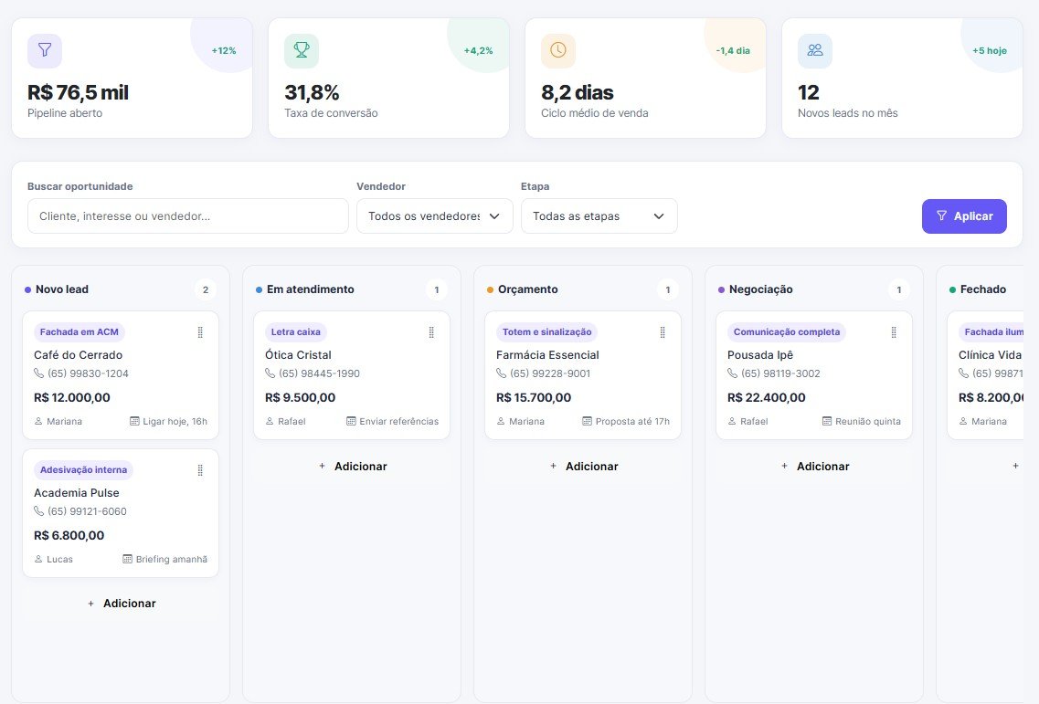Click calendar icon next to Enviar referências
1039x704 pixels.
point(351,421)
